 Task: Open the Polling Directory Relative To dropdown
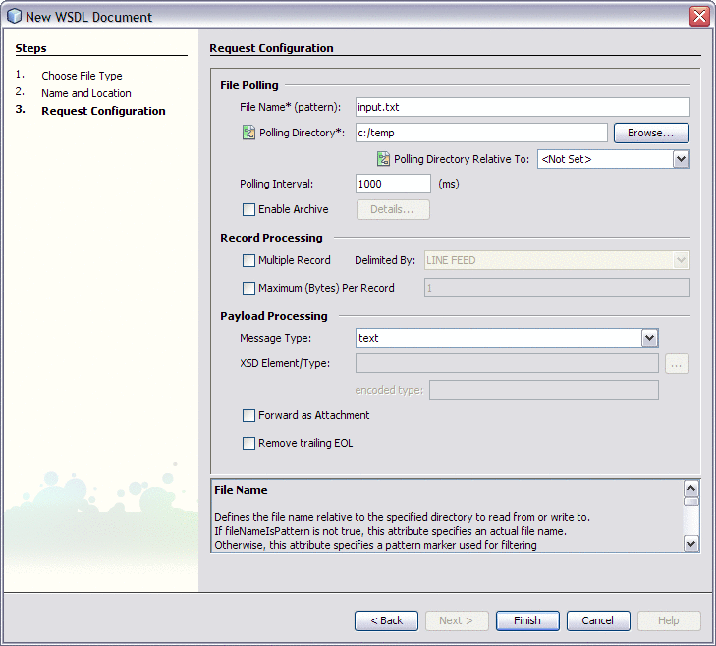pos(681,159)
